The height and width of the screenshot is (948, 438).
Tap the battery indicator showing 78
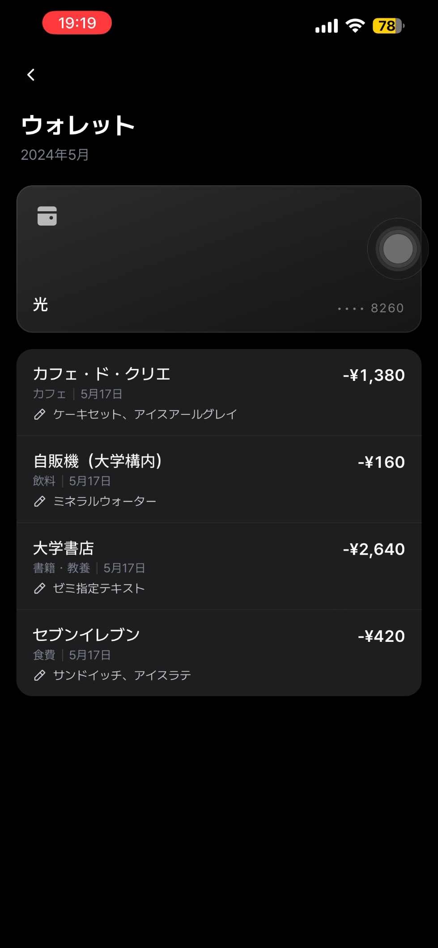click(388, 26)
